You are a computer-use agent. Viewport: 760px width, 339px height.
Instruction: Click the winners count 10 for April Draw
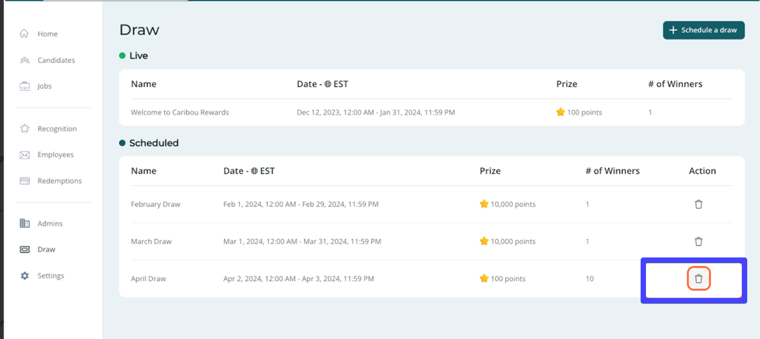pos(589,279)
